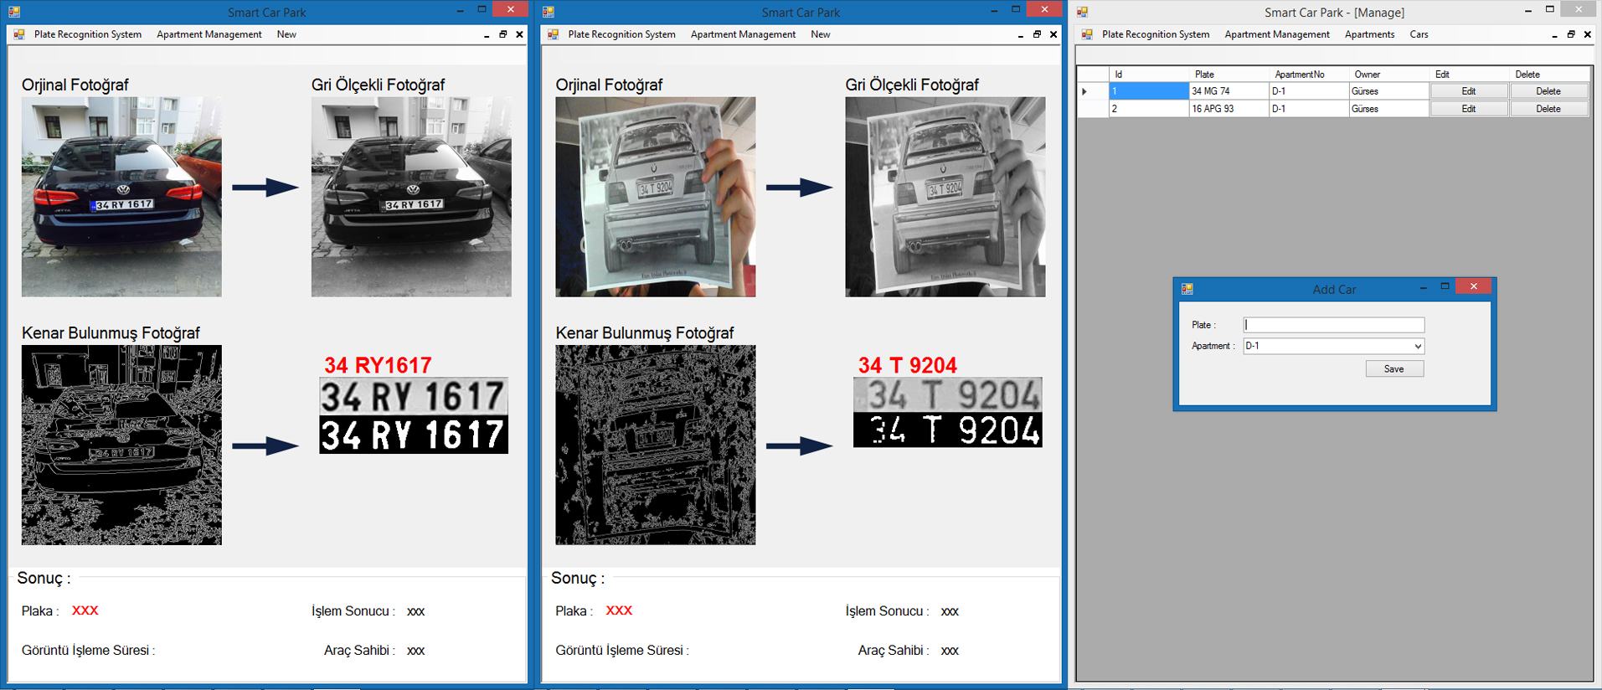Select Id cell with value 1
Image resolution: width=1602 pixels, height=690 pixels.
(x=1149, y=91)
